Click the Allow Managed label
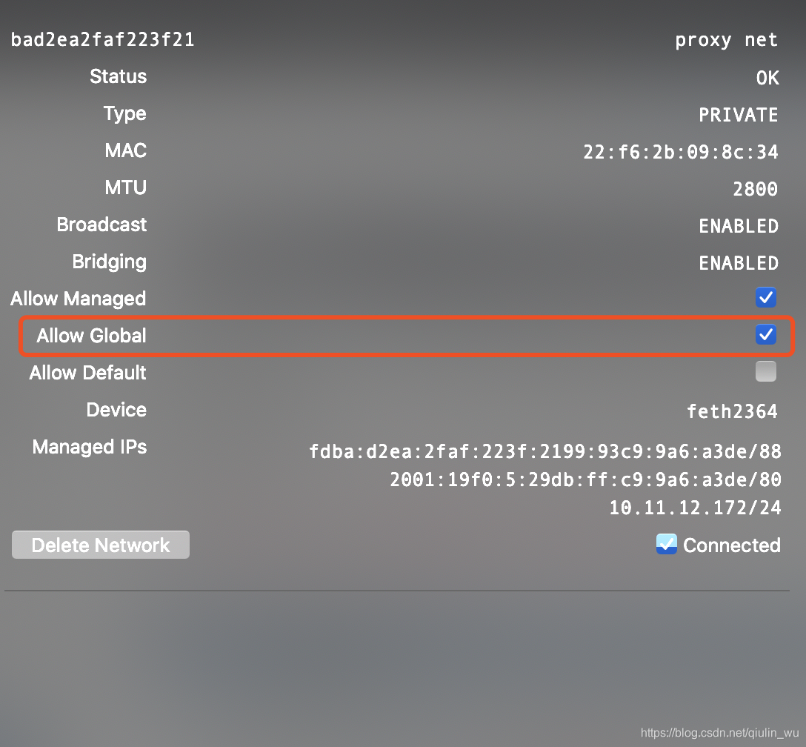This screenshot has height=747, width=806. coord(78,299)
